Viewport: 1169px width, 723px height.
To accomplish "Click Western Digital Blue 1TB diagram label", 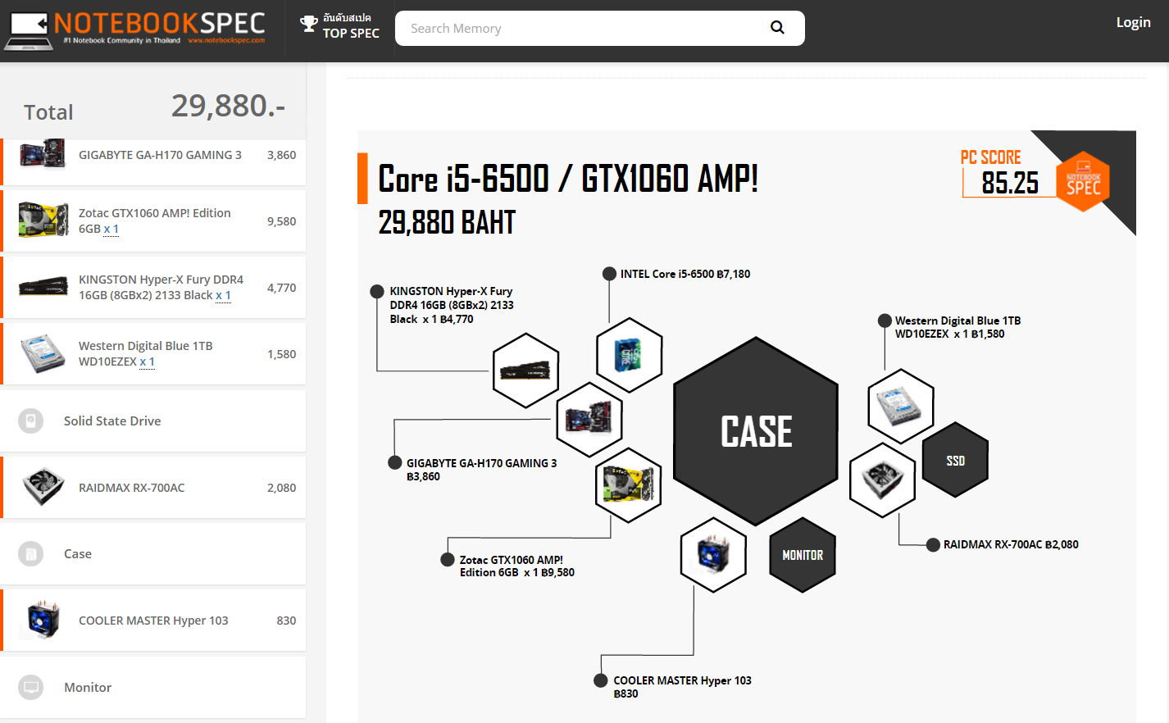I will 957,327.
